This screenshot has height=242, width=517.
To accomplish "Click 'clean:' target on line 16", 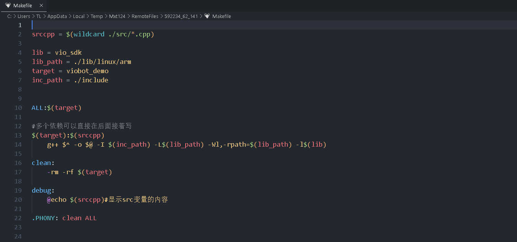I will coord(43,163).
